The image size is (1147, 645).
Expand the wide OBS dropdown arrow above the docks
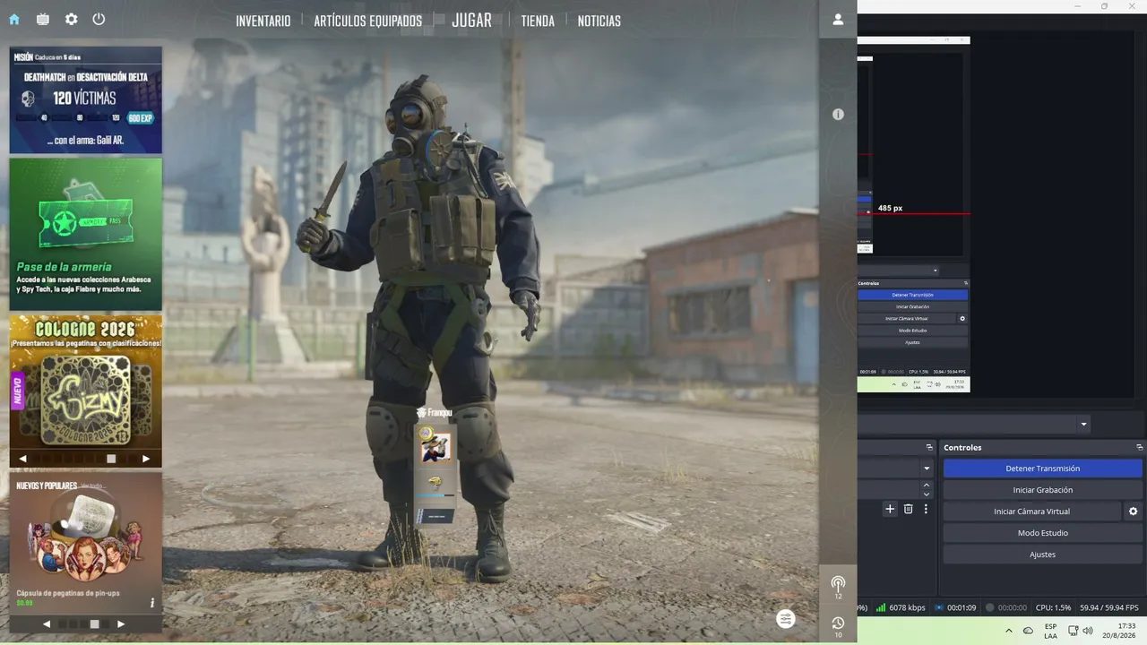[x=1083, y=425]
